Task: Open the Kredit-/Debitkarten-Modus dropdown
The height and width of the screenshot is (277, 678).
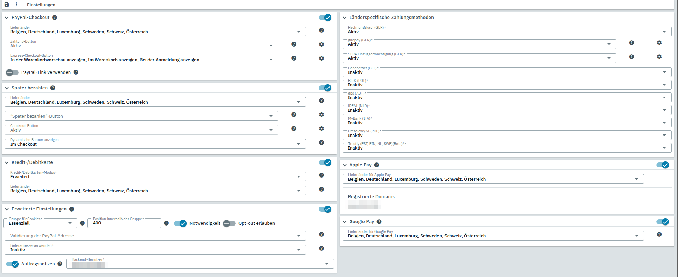Action: tap(155, 177)
